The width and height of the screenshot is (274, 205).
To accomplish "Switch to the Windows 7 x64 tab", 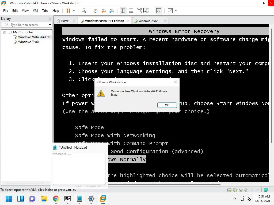I will click(x=149, y=21).
